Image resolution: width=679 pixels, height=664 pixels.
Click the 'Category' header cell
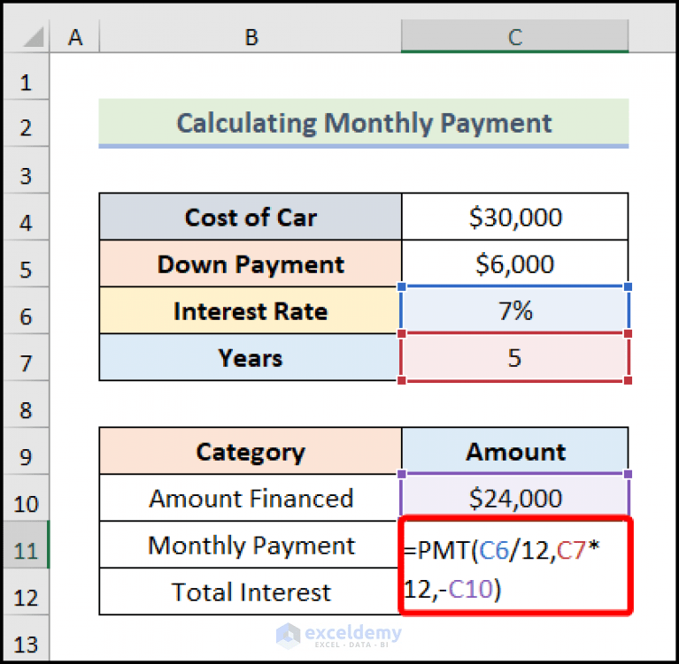click(251, 451)
